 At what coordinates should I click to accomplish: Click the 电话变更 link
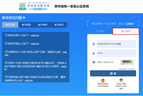[x=122, y=69]
